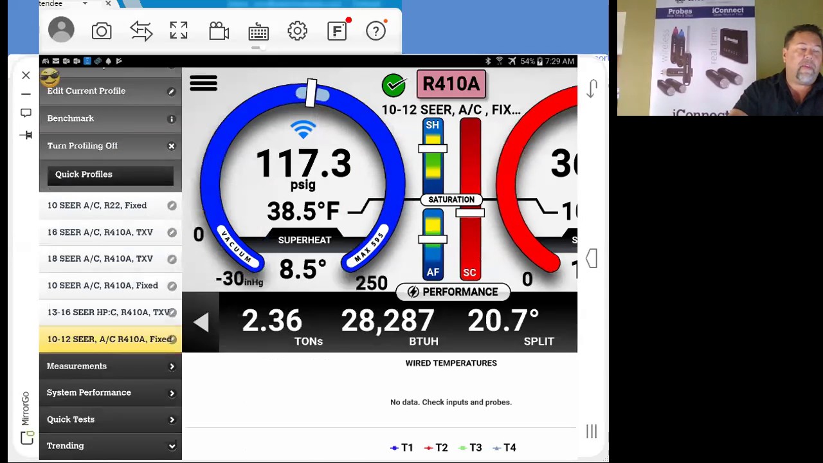Click the 28,287 BTUH value
The height and width of the screenshot is (463, 823).
(388, 321)
